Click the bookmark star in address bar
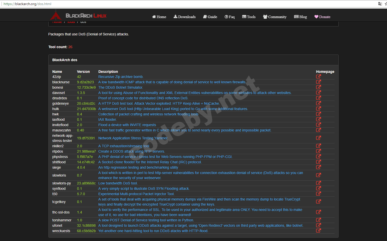 click(385, 4)
